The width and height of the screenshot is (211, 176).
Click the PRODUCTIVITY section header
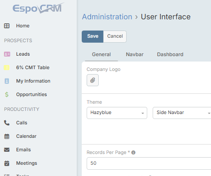22,109
